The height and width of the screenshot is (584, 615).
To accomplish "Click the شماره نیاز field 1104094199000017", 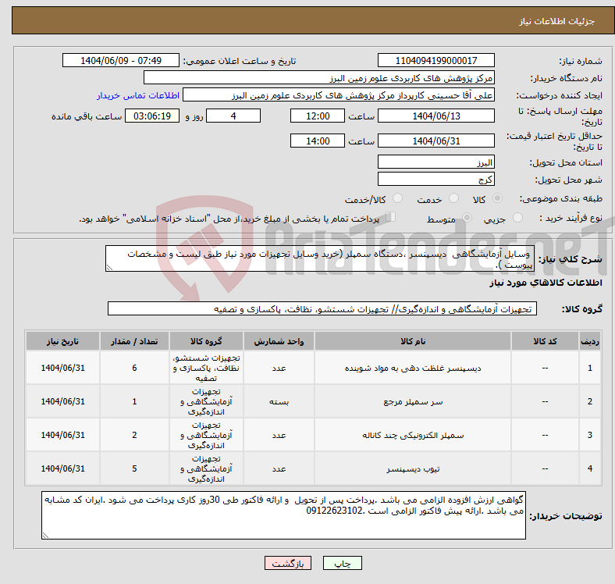I will [x=435, y=60].
